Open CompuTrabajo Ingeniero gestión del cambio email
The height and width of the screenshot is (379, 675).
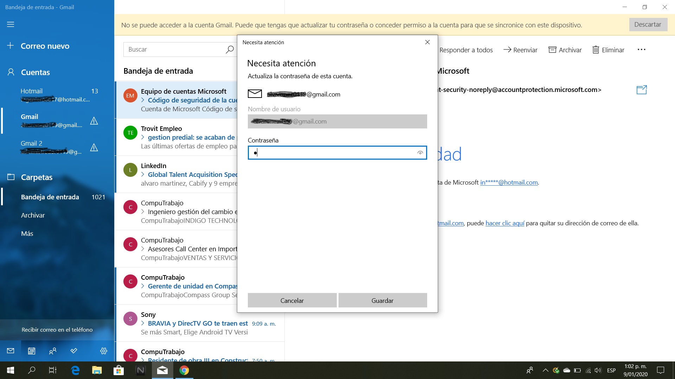176,212
